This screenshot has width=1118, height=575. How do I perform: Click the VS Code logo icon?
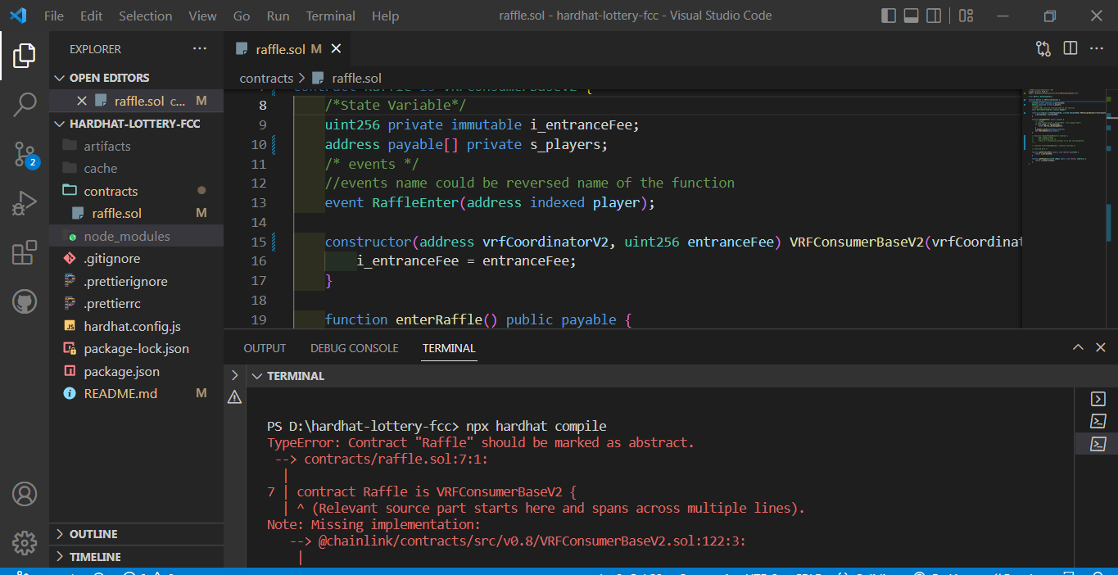18,16
